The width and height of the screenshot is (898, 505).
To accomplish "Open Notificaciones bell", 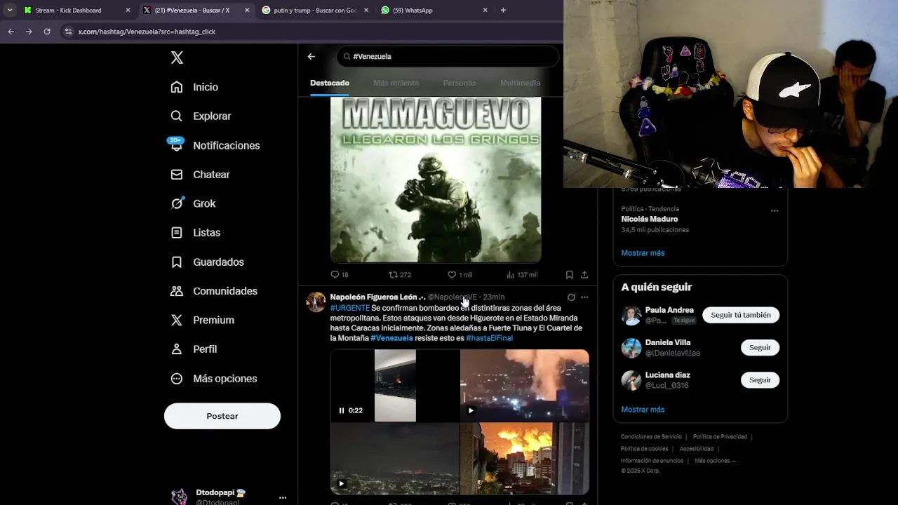I will (215, 145).
